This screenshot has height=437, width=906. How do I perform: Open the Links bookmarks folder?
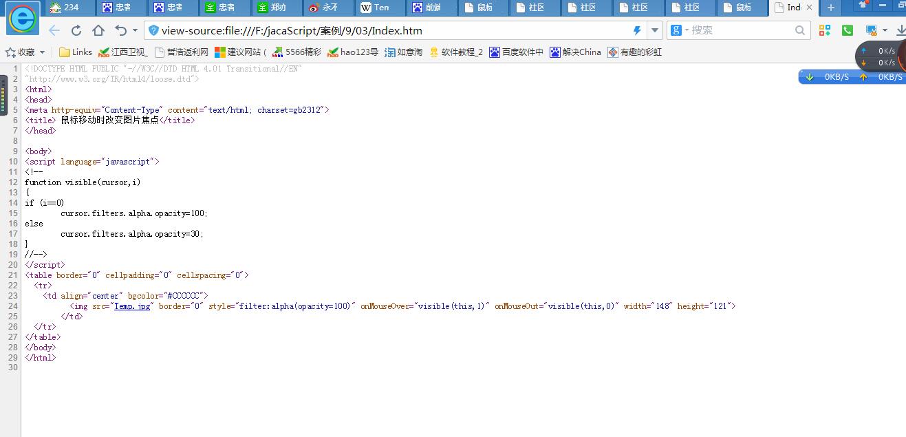click(x=76, y=52)
